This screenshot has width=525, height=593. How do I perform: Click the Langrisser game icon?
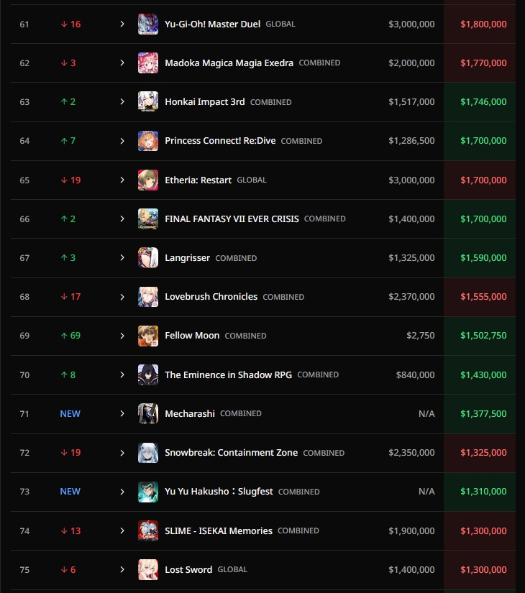[148, 258]
